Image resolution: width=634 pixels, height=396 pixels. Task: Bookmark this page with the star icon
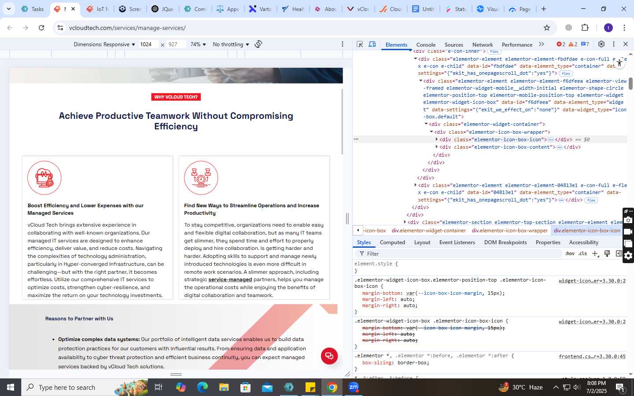click(547, 28)
